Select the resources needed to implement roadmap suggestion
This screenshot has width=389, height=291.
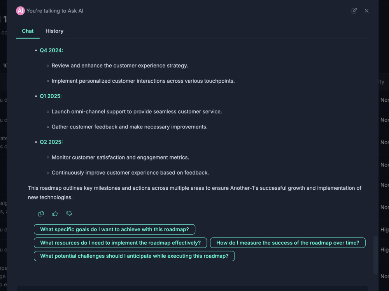(120, 243)
